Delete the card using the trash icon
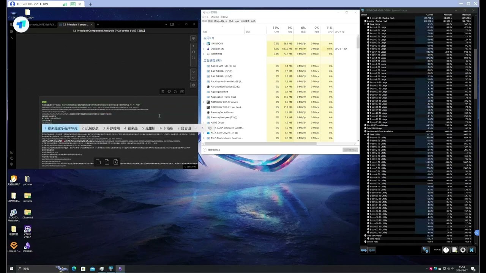Screen dimensions: 486x273 click(163, 91)
